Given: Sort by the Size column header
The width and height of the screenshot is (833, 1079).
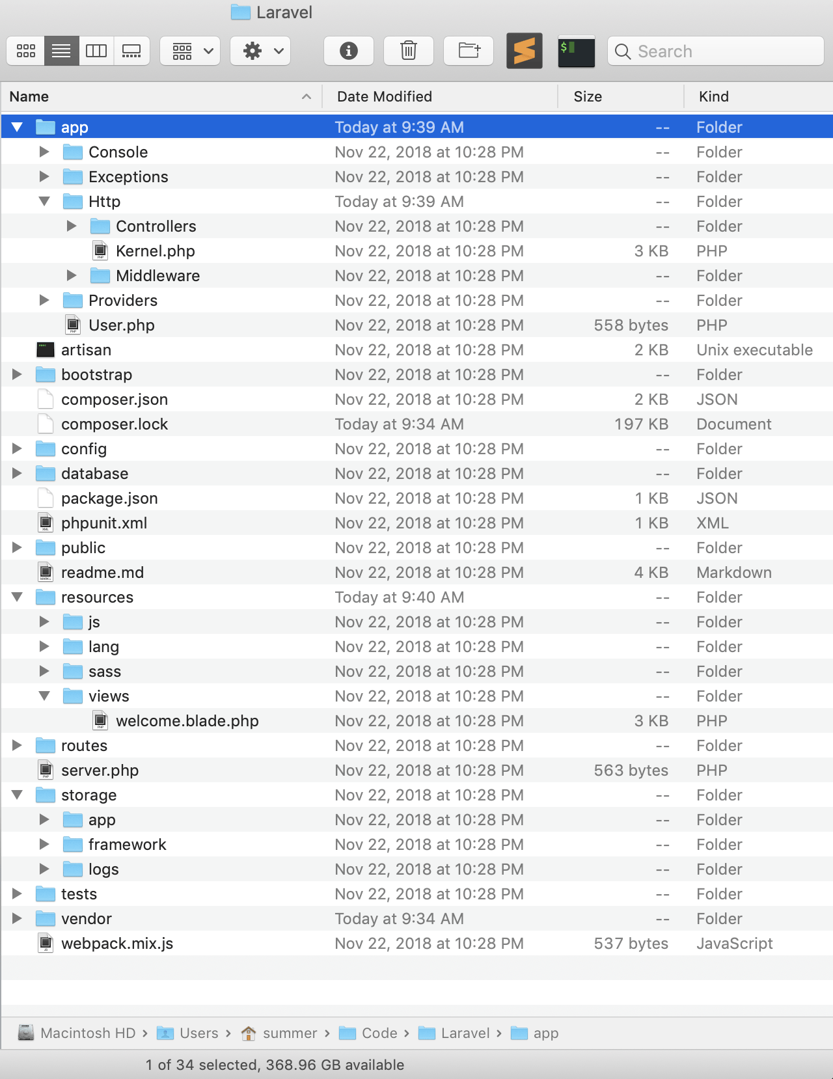Looking at the screenshot, I should pyautogui.click(x=621, y=96).
